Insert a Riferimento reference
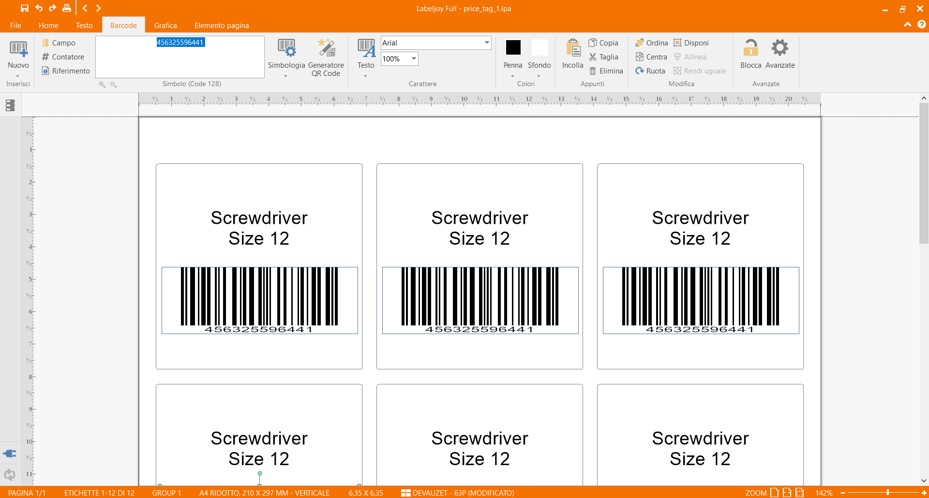This screenshot has width=929, height=498. [66, 71]
